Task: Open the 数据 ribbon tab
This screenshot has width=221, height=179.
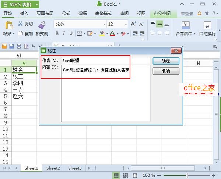Action: point(83,13)
